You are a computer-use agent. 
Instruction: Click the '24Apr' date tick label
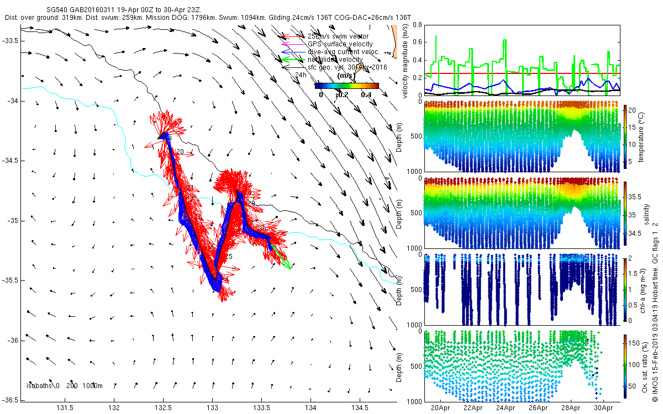click(506, 408)
